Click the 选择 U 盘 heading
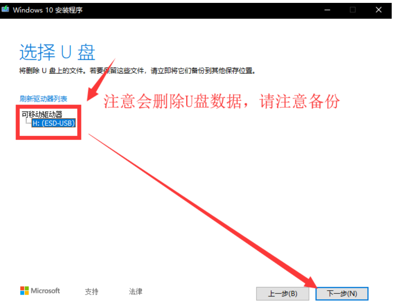The width and height of the screenshot is (396, 305). pyautogui.click(x=57, y=52)
